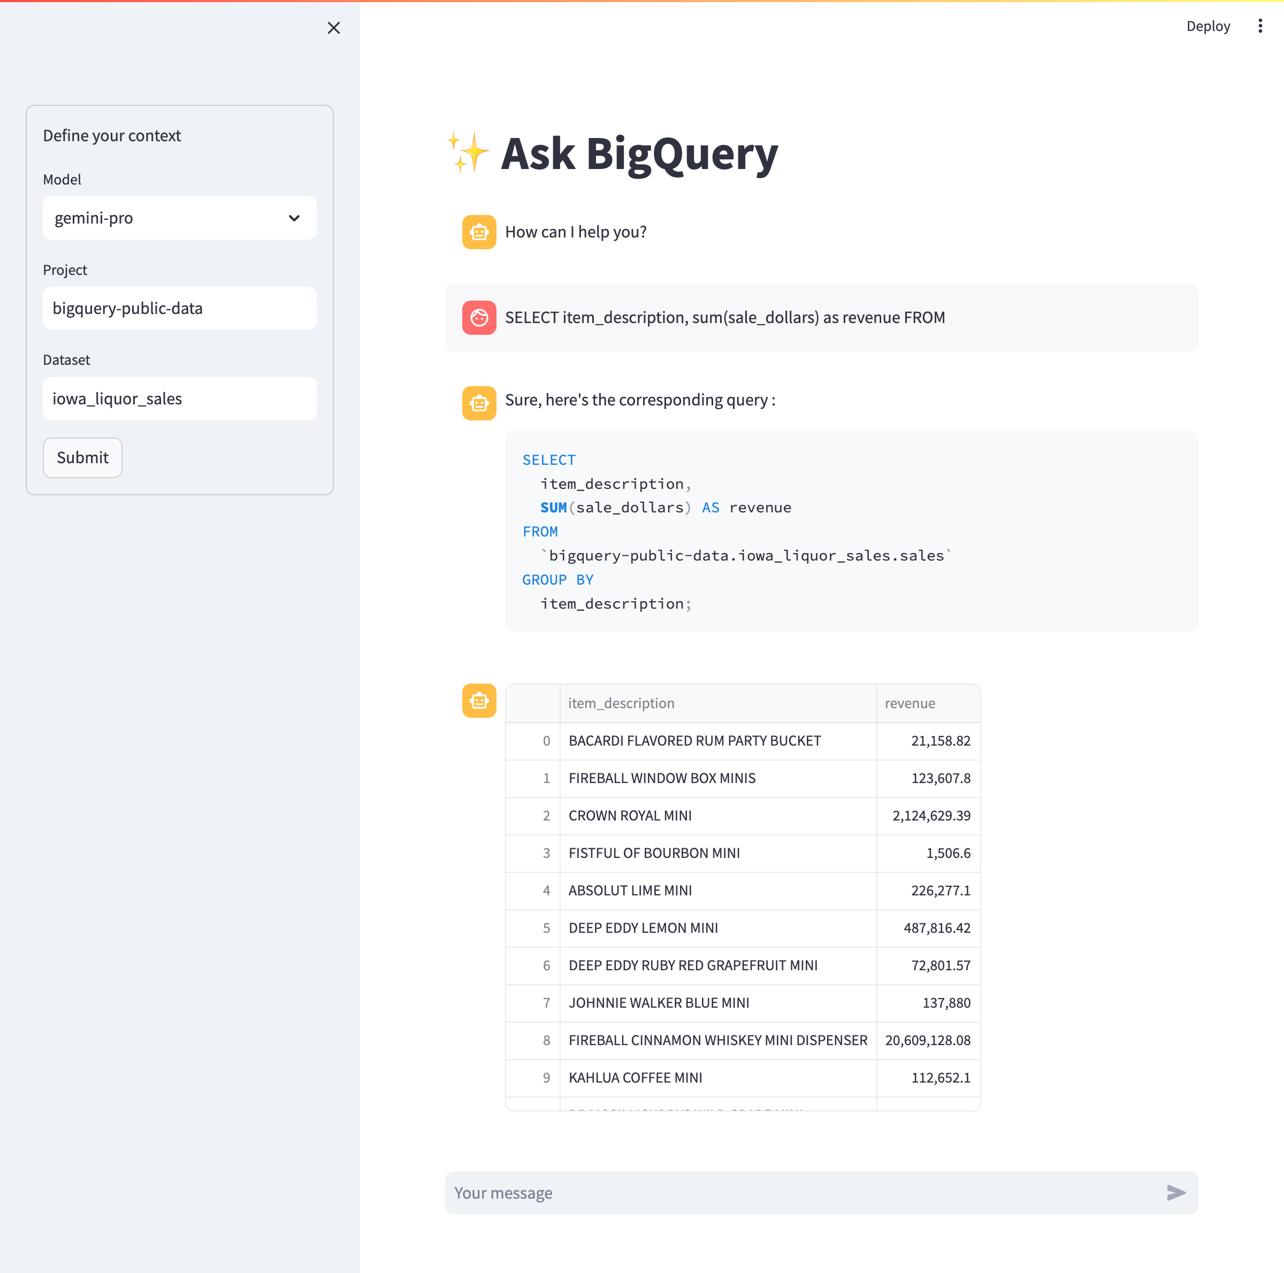Click the Ask BigQuery heading link
Screen dimensions: 1284x1273
pyautogui.click(x=639, y=154)
